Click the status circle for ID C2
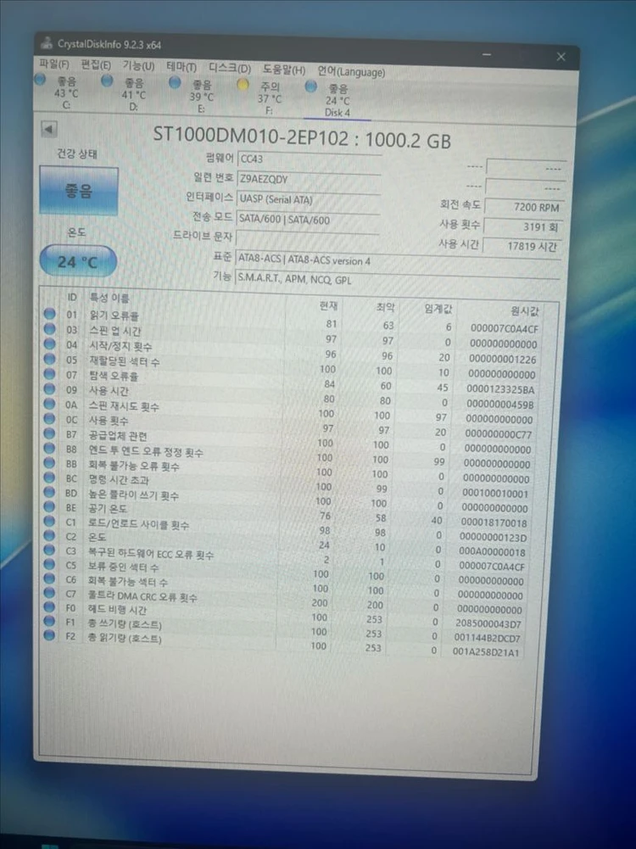Image resolution: width=636 pixels, height=849 pixels. click(49, 535)
